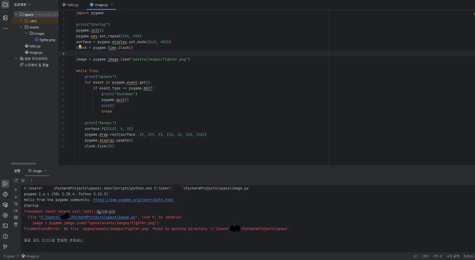Select hello.py in project tree
The image size is (475, 260).
click(x=33, y=46)
